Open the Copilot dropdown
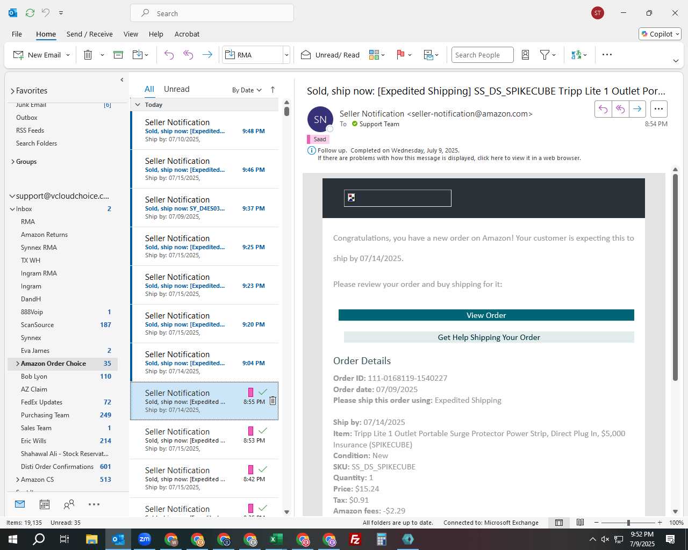Image resolution: width=688 pixels, height=550 pixels. (660, 34)
